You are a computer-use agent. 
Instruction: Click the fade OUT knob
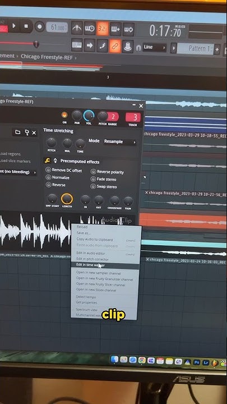(x=99, y=200)
